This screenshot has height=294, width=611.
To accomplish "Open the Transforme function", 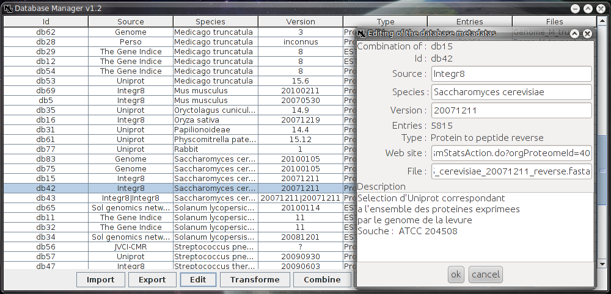I will click(254, 279).
